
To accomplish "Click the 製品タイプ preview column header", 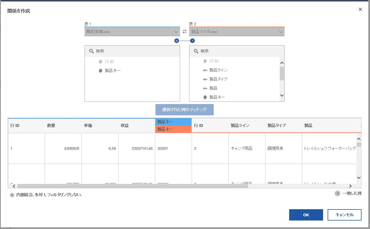I will click(x=284, y=126).
